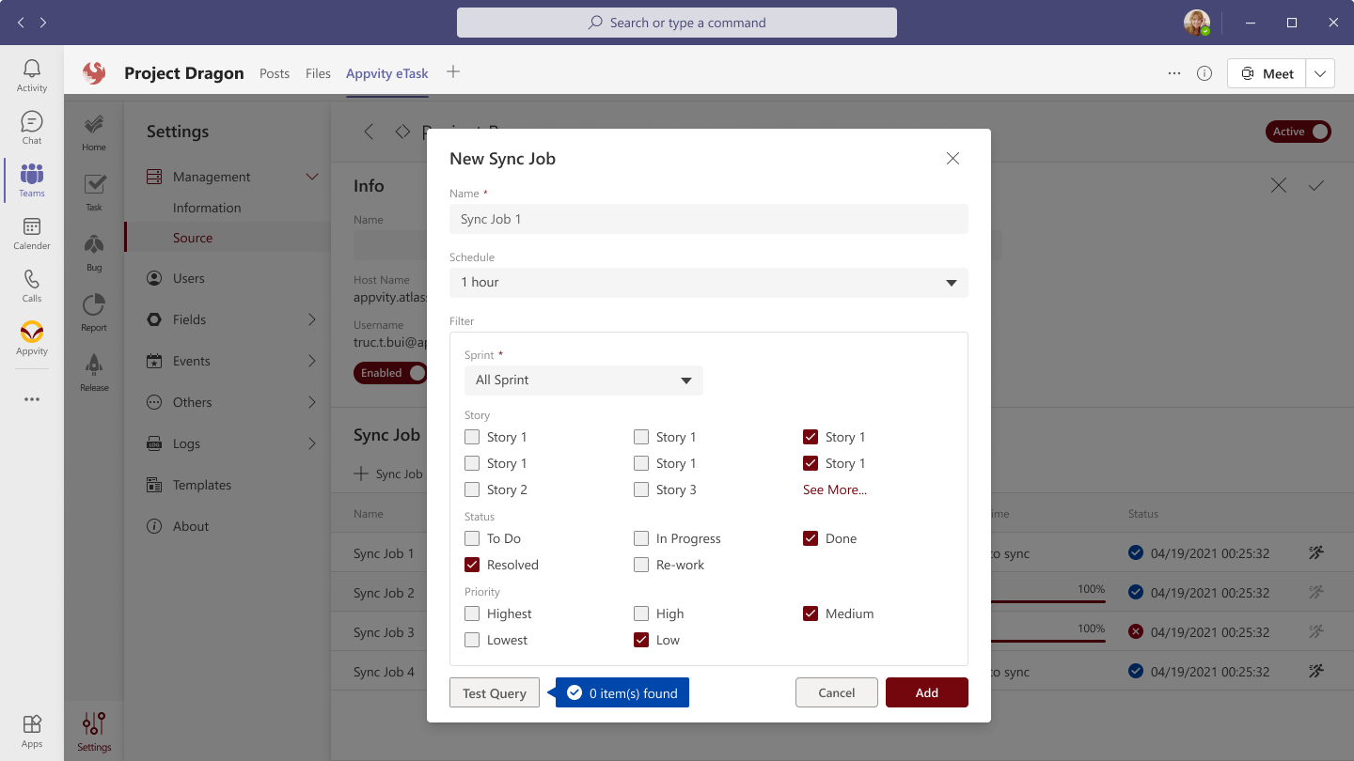
Task: Expand the Meet button dropdown arrow
Action: (1320, 73)
